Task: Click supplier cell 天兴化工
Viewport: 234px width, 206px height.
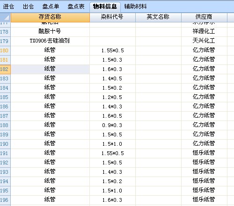Action: click(204, 41)
